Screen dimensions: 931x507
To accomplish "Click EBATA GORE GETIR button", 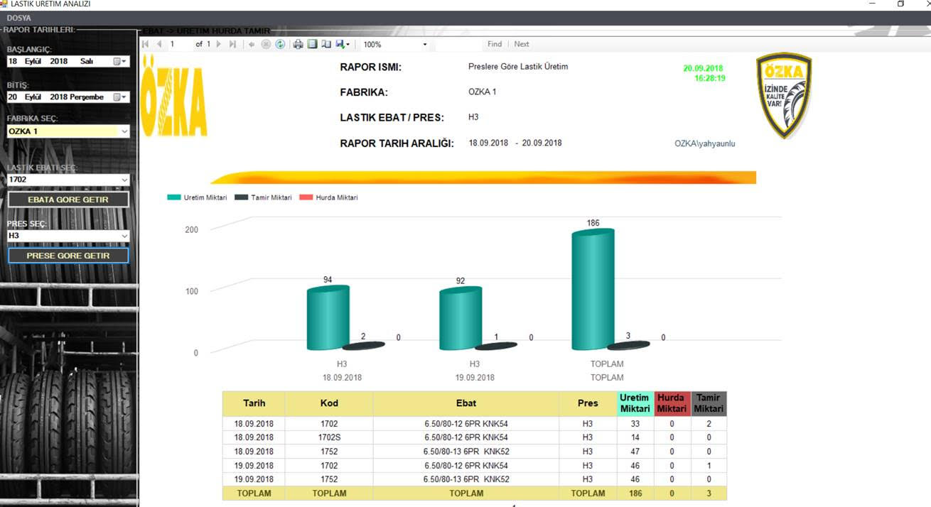I will 68,200.
